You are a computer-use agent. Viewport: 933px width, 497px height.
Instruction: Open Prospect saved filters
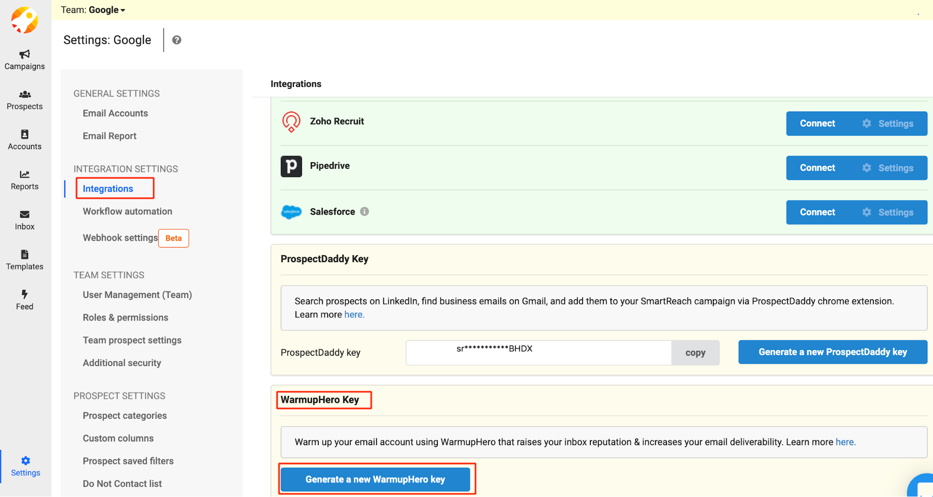point(128,461)
